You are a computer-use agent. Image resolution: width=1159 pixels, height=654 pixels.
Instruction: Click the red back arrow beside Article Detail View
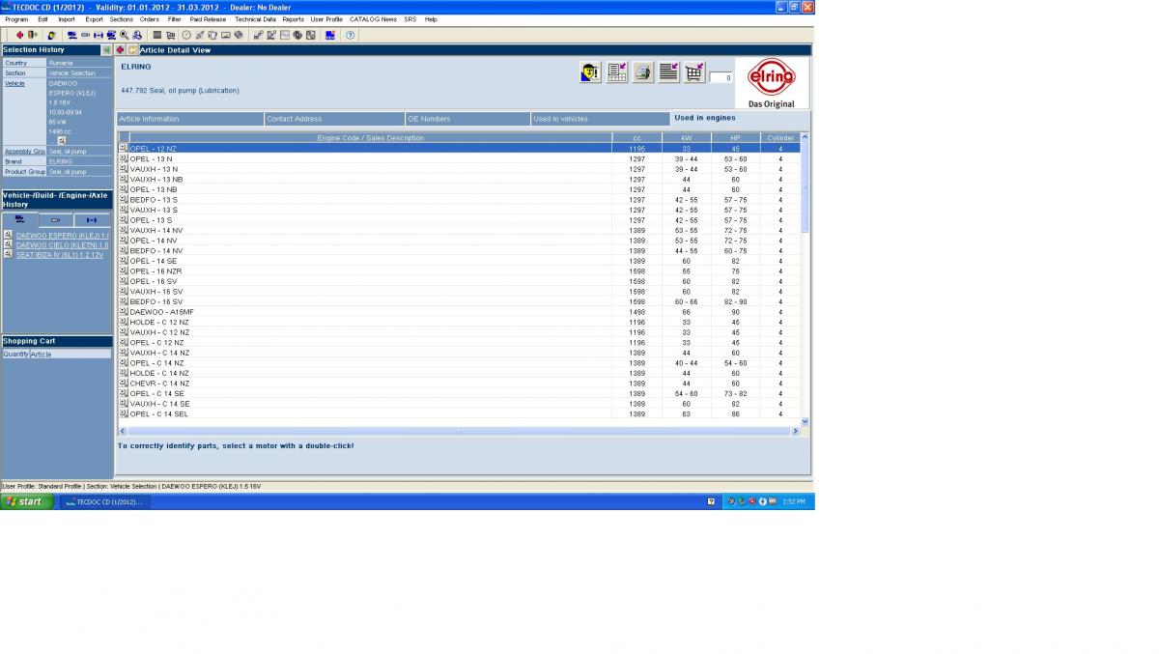tap(121, 49)
